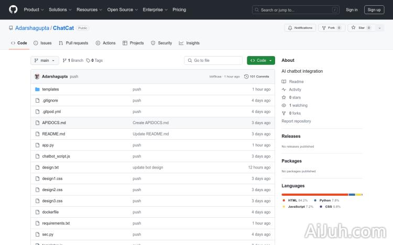View the 101 Commits history
The height and width of the screenshot is (245, 393).
[x=257, y=76]
